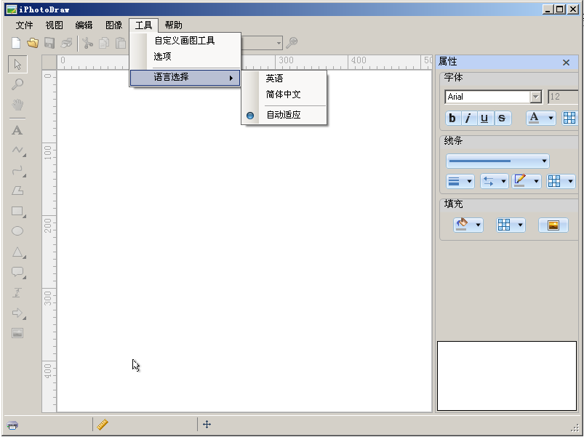This screenshot has height=437, width=584.
Task: Click the move crosshair icon in status bar
Action: tap(207, 425)
